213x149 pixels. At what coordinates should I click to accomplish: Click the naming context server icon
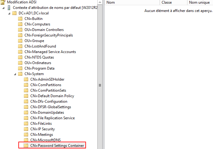pos(9,8)
